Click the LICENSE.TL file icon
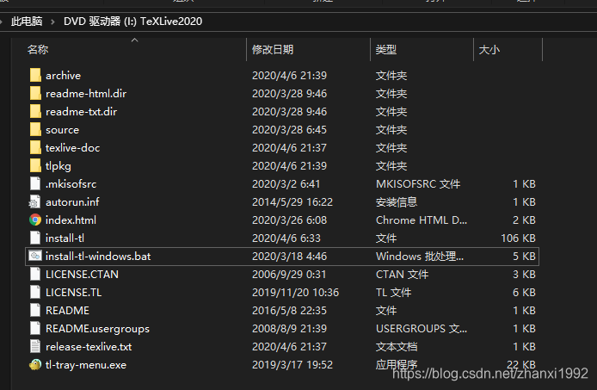 [35, 293]
